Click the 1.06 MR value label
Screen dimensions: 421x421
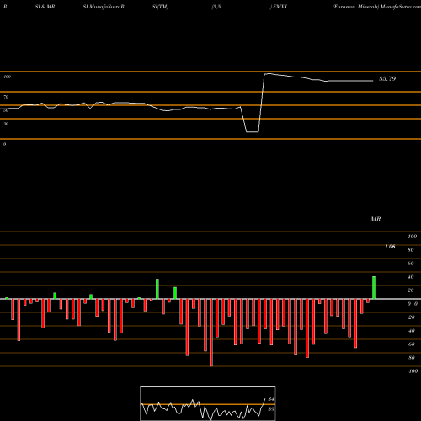click(x=390, y=247)
